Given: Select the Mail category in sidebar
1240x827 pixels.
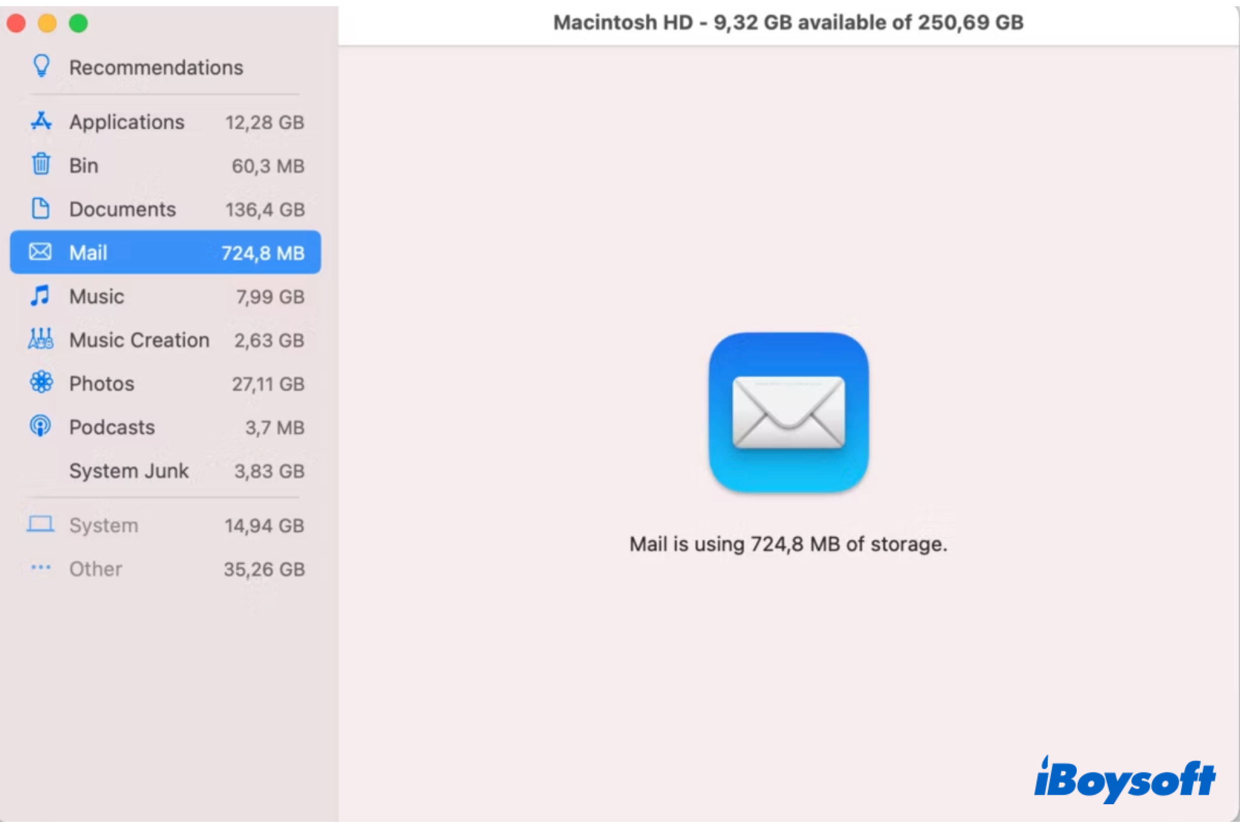Looking at the screenshot, I should click(x=165, y=253).
